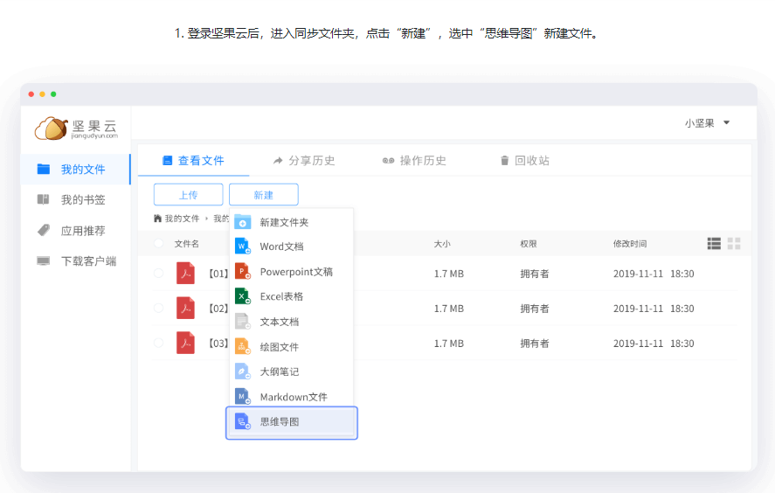Click the plain text document icon
Image resolution: width=775 pixels, height=493 pixels.
tap(243, 322)
